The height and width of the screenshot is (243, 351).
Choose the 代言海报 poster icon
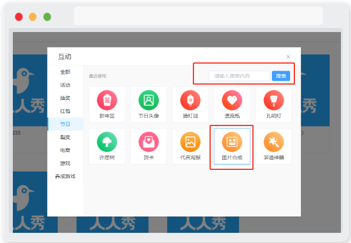coord(190,142)
